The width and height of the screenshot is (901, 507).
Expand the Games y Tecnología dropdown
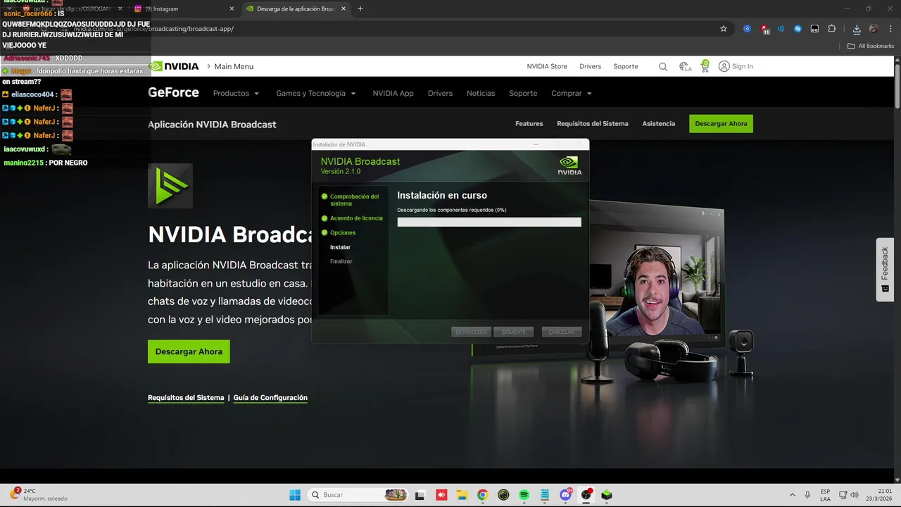(315, 93)
